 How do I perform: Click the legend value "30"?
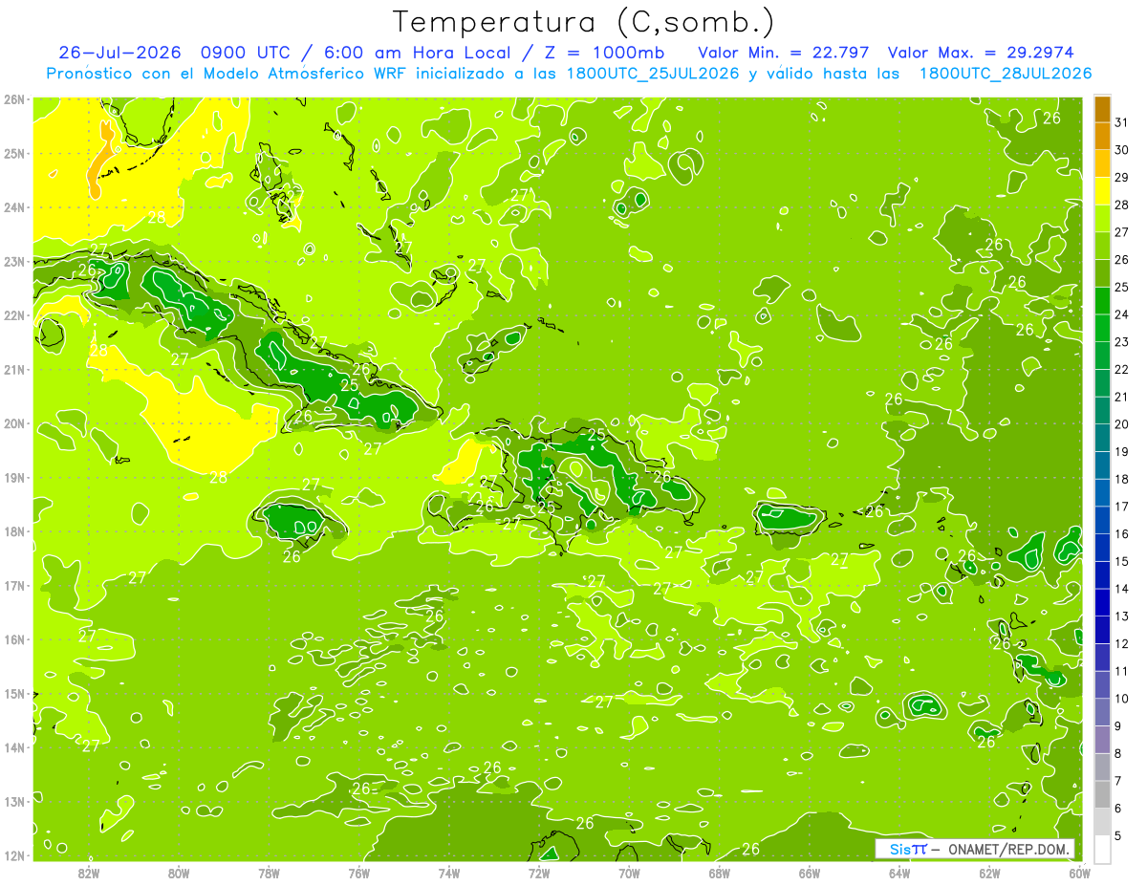pos(1122,150)
